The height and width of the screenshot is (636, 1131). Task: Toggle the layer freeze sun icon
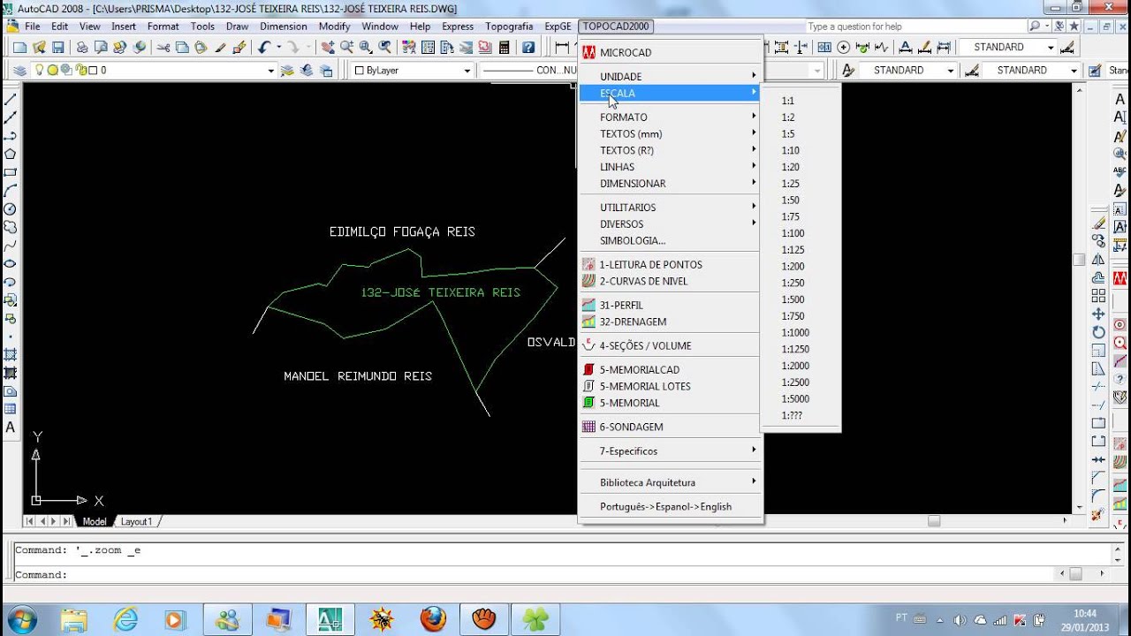pyautogui.click(x=52, y=71)
